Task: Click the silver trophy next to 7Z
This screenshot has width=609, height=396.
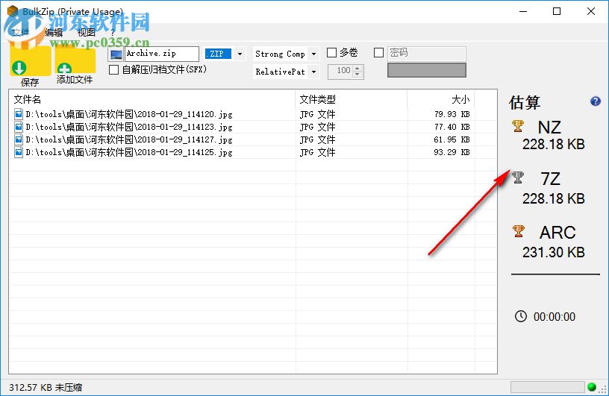Action: click(518, 177)
